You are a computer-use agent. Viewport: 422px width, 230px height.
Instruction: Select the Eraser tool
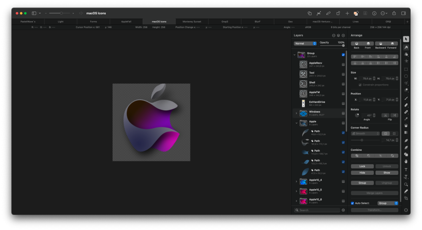[x=406, y=105]
